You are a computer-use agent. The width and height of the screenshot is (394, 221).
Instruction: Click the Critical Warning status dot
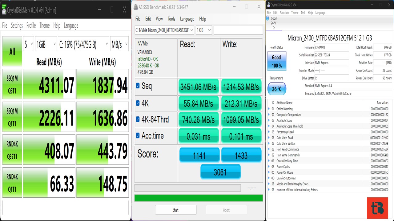click(x=269, y=109)
